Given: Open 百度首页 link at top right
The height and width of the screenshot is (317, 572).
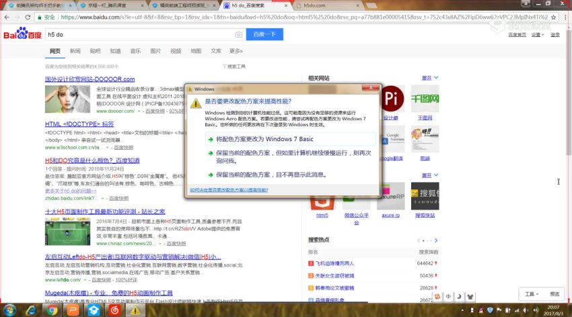Looking at the screenshot, I should (517, 34).
